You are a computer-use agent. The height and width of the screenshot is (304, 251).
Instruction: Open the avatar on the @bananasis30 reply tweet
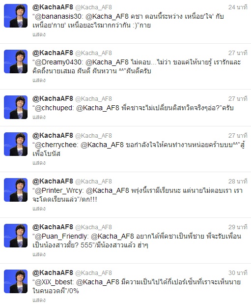click(16, 16)
